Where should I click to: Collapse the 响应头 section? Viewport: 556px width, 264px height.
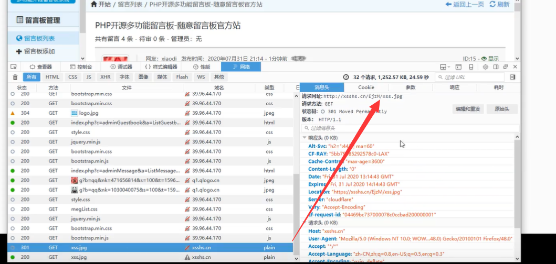[305, 138]
